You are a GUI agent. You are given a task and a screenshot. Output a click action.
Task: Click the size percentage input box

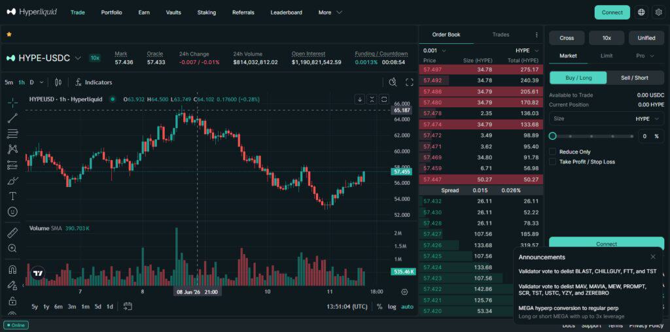[651, 136]
